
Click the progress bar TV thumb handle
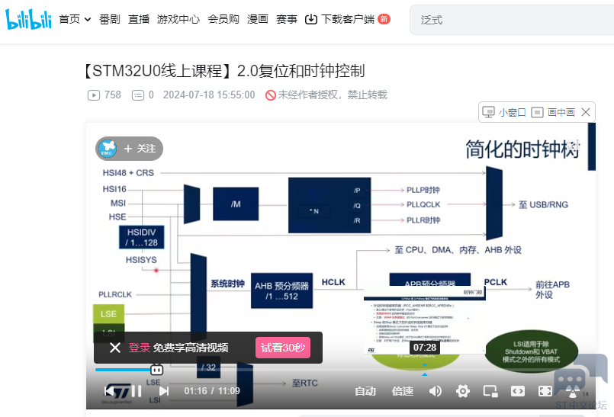click(156, 369)
